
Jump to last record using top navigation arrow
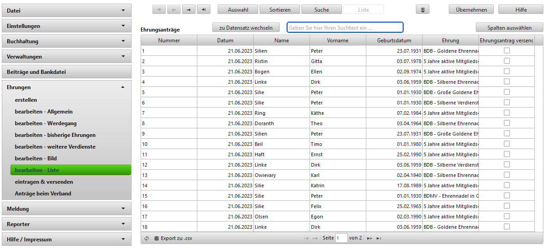pyautogui.click(x=204, y=9)
